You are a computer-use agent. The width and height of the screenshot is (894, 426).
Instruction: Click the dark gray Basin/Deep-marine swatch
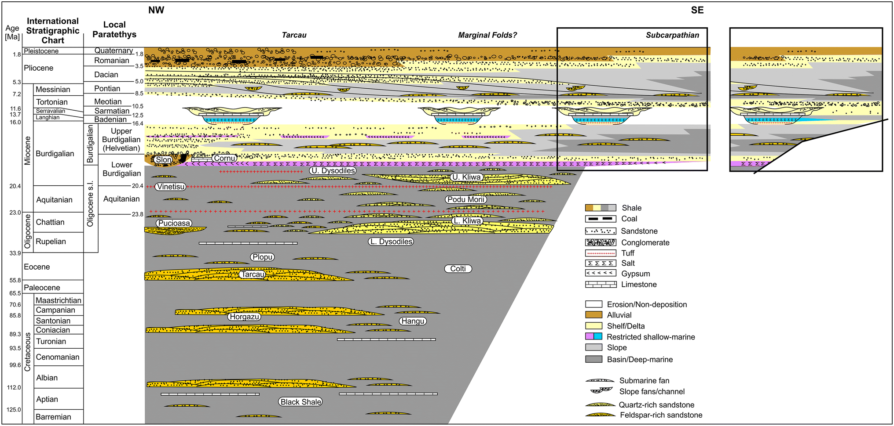tap(594, 359)
